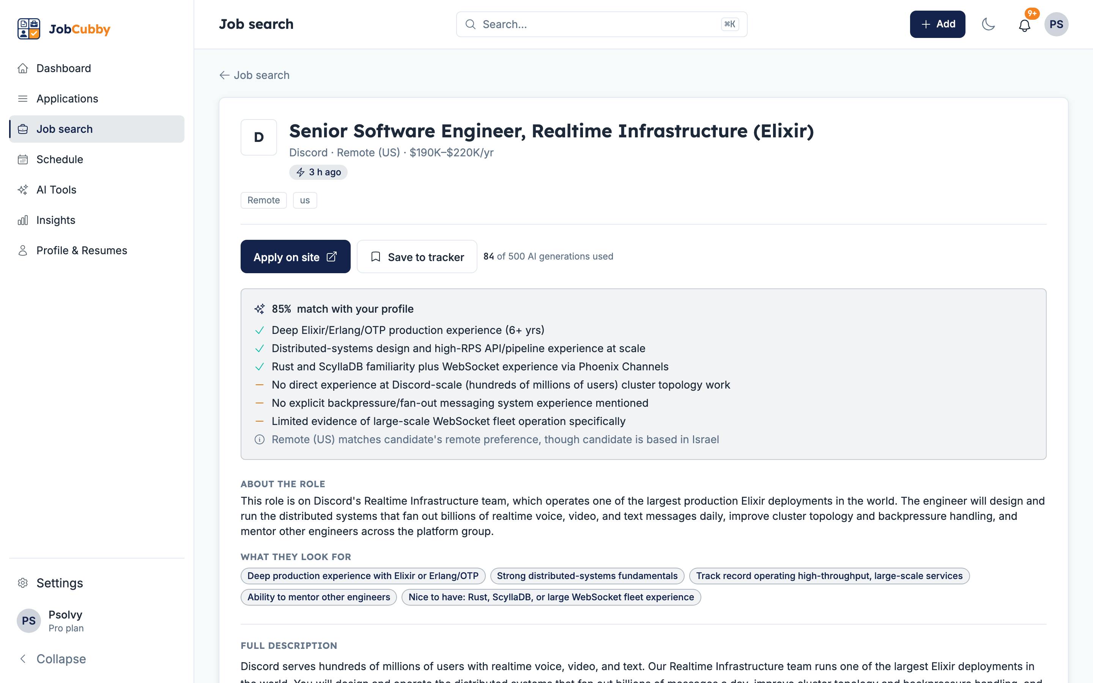Screen dimensions: 1093x683
Task: Click the Applications list icon
Action: 23,99
